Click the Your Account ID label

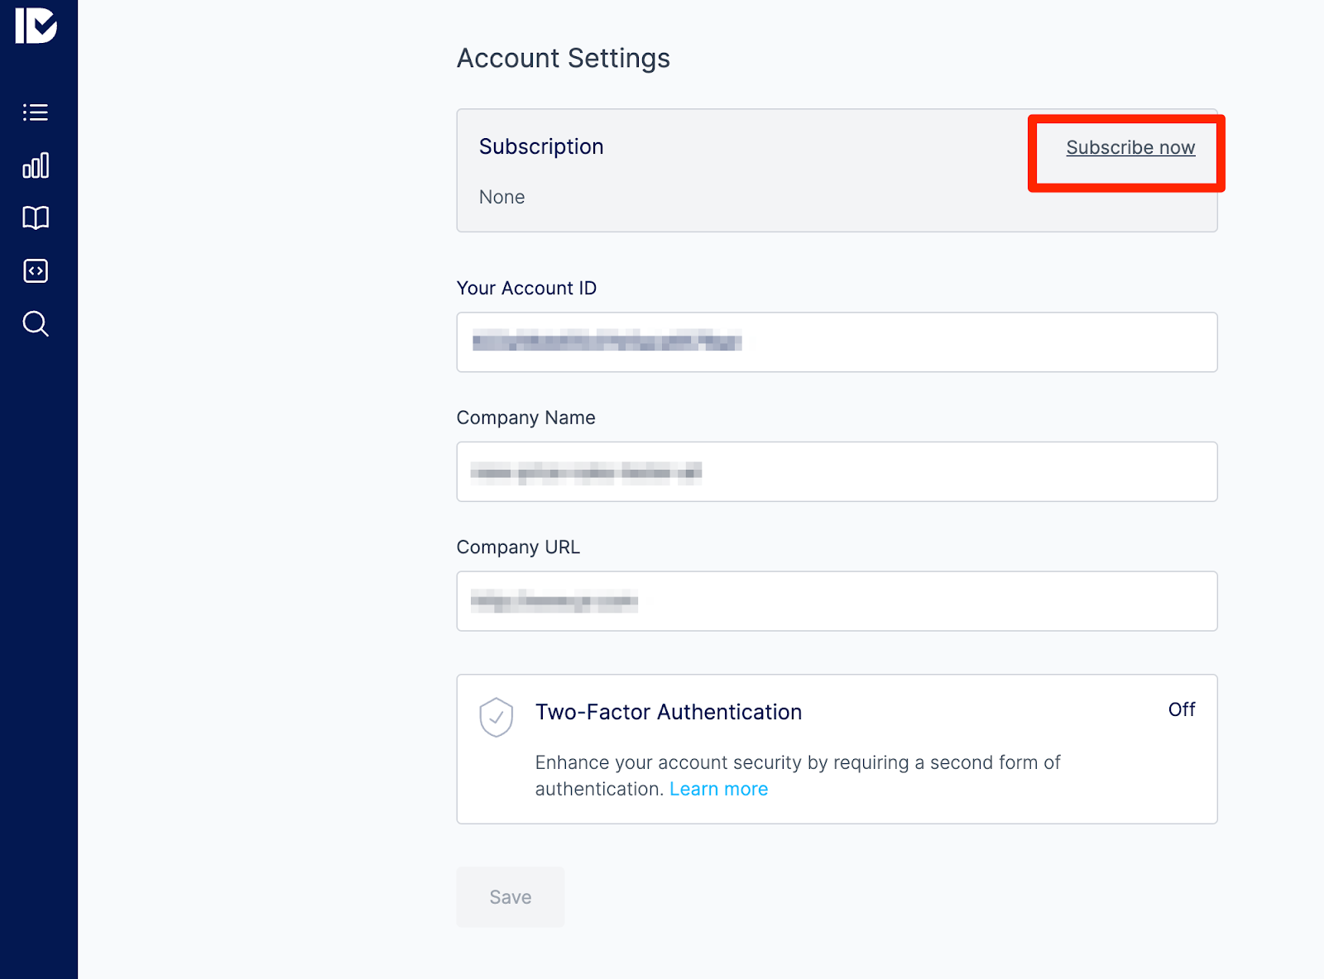tap(526, 289)
